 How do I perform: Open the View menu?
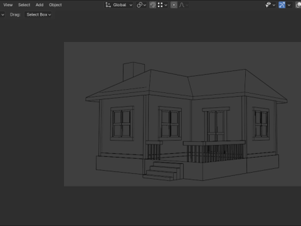[x=8, y=5]
